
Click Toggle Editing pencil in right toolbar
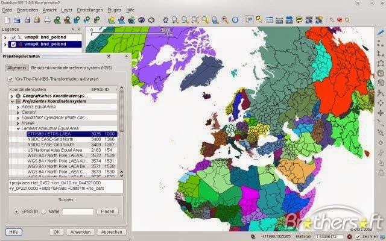(x=381, y=32)
